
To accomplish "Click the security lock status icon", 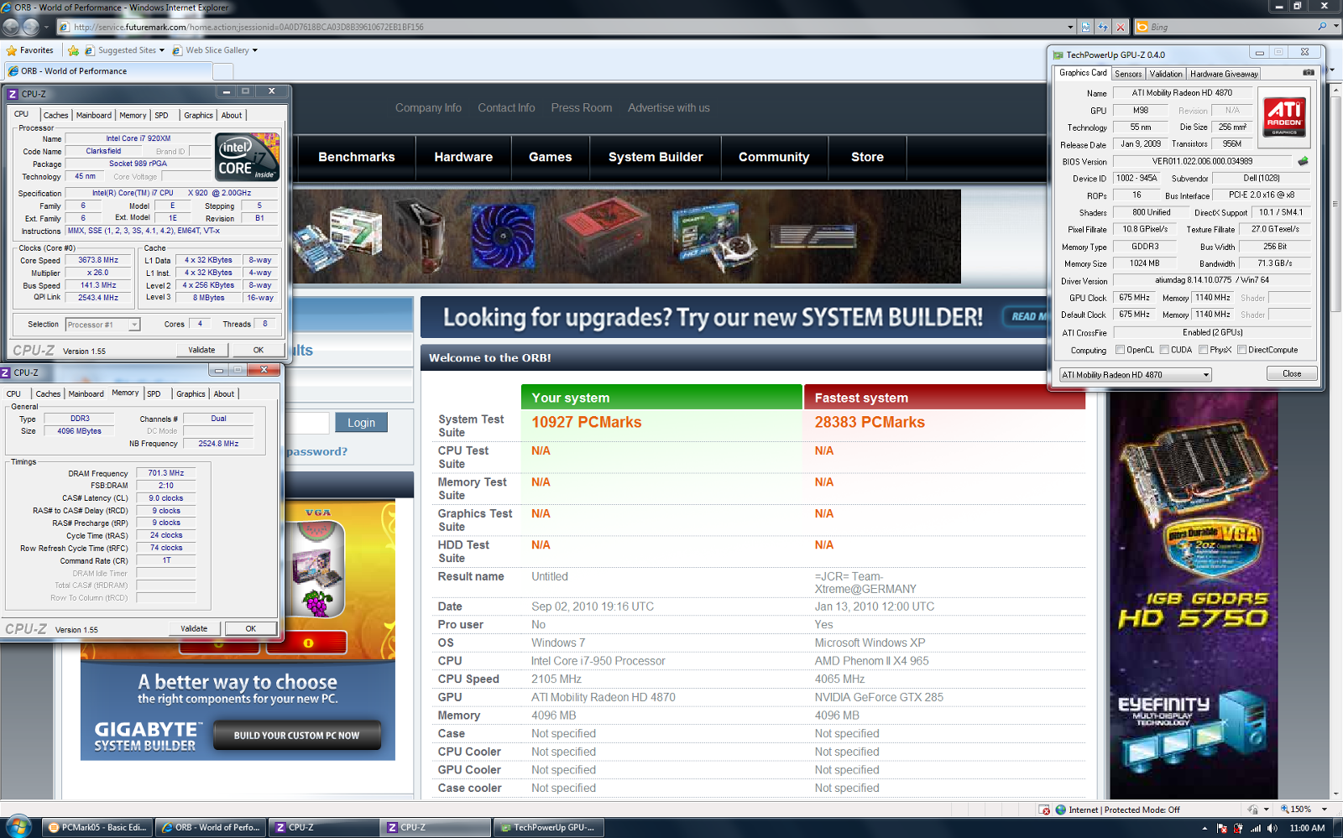I will pyautogui.click(x=1253, y=809).
